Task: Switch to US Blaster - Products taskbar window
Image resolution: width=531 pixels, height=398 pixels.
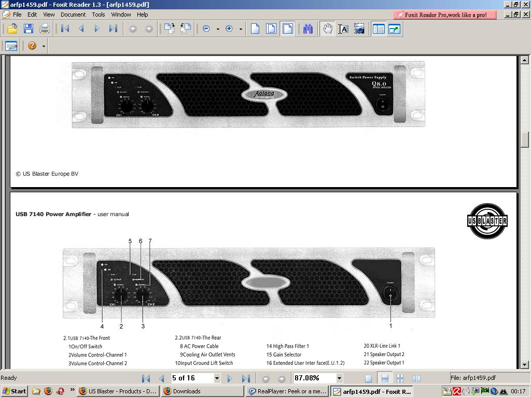Action: click(118, 391)
